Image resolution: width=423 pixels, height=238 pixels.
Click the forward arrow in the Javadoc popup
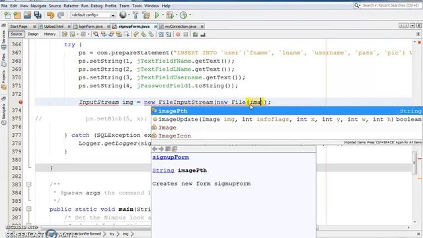click(x=161, y=149)
